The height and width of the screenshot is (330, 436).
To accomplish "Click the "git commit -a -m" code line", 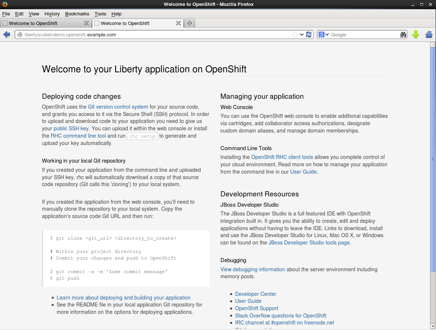I will tap(109, 272).
